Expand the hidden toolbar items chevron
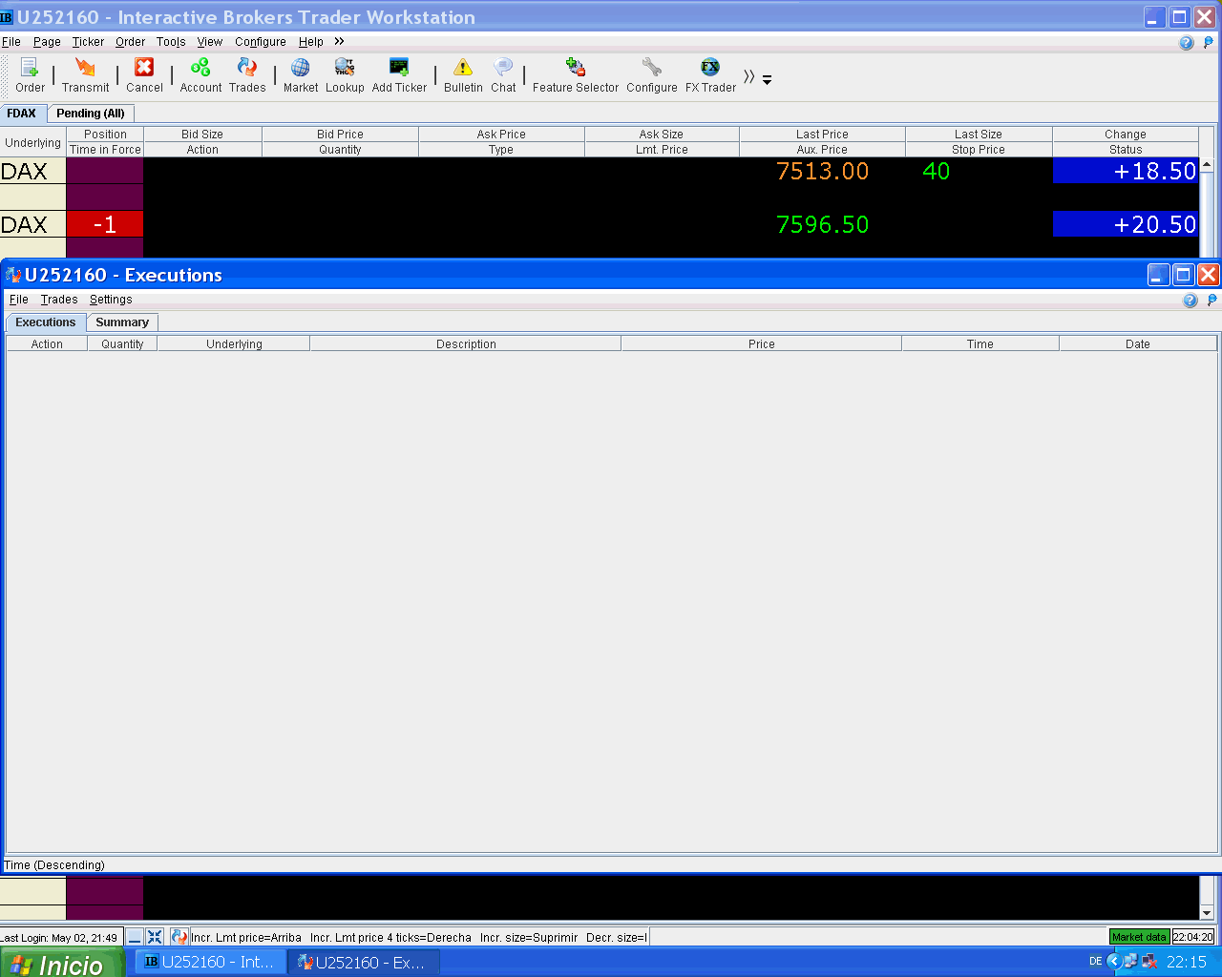The image size is (1222, 977). coord(749,76)
